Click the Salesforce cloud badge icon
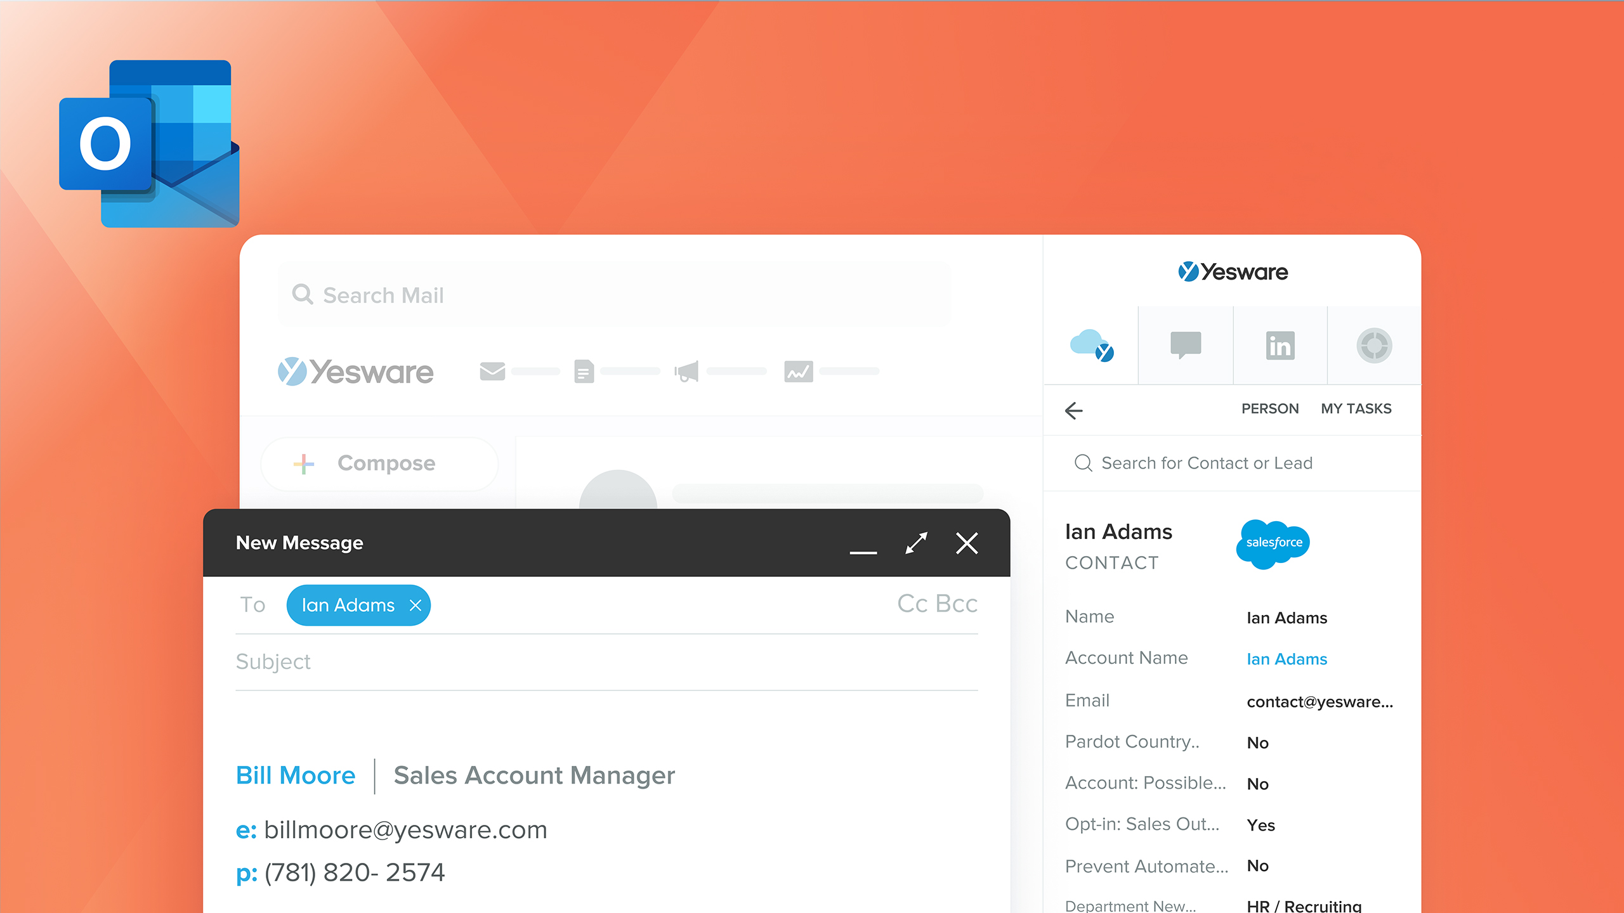This screenshot has height=913, width=1624. pyautogui.click(x=1273, y=543)
